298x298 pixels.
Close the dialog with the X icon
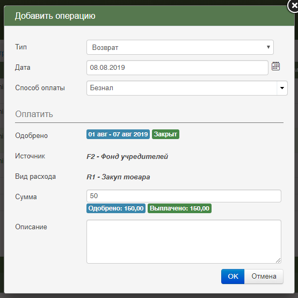click(293, 6)
